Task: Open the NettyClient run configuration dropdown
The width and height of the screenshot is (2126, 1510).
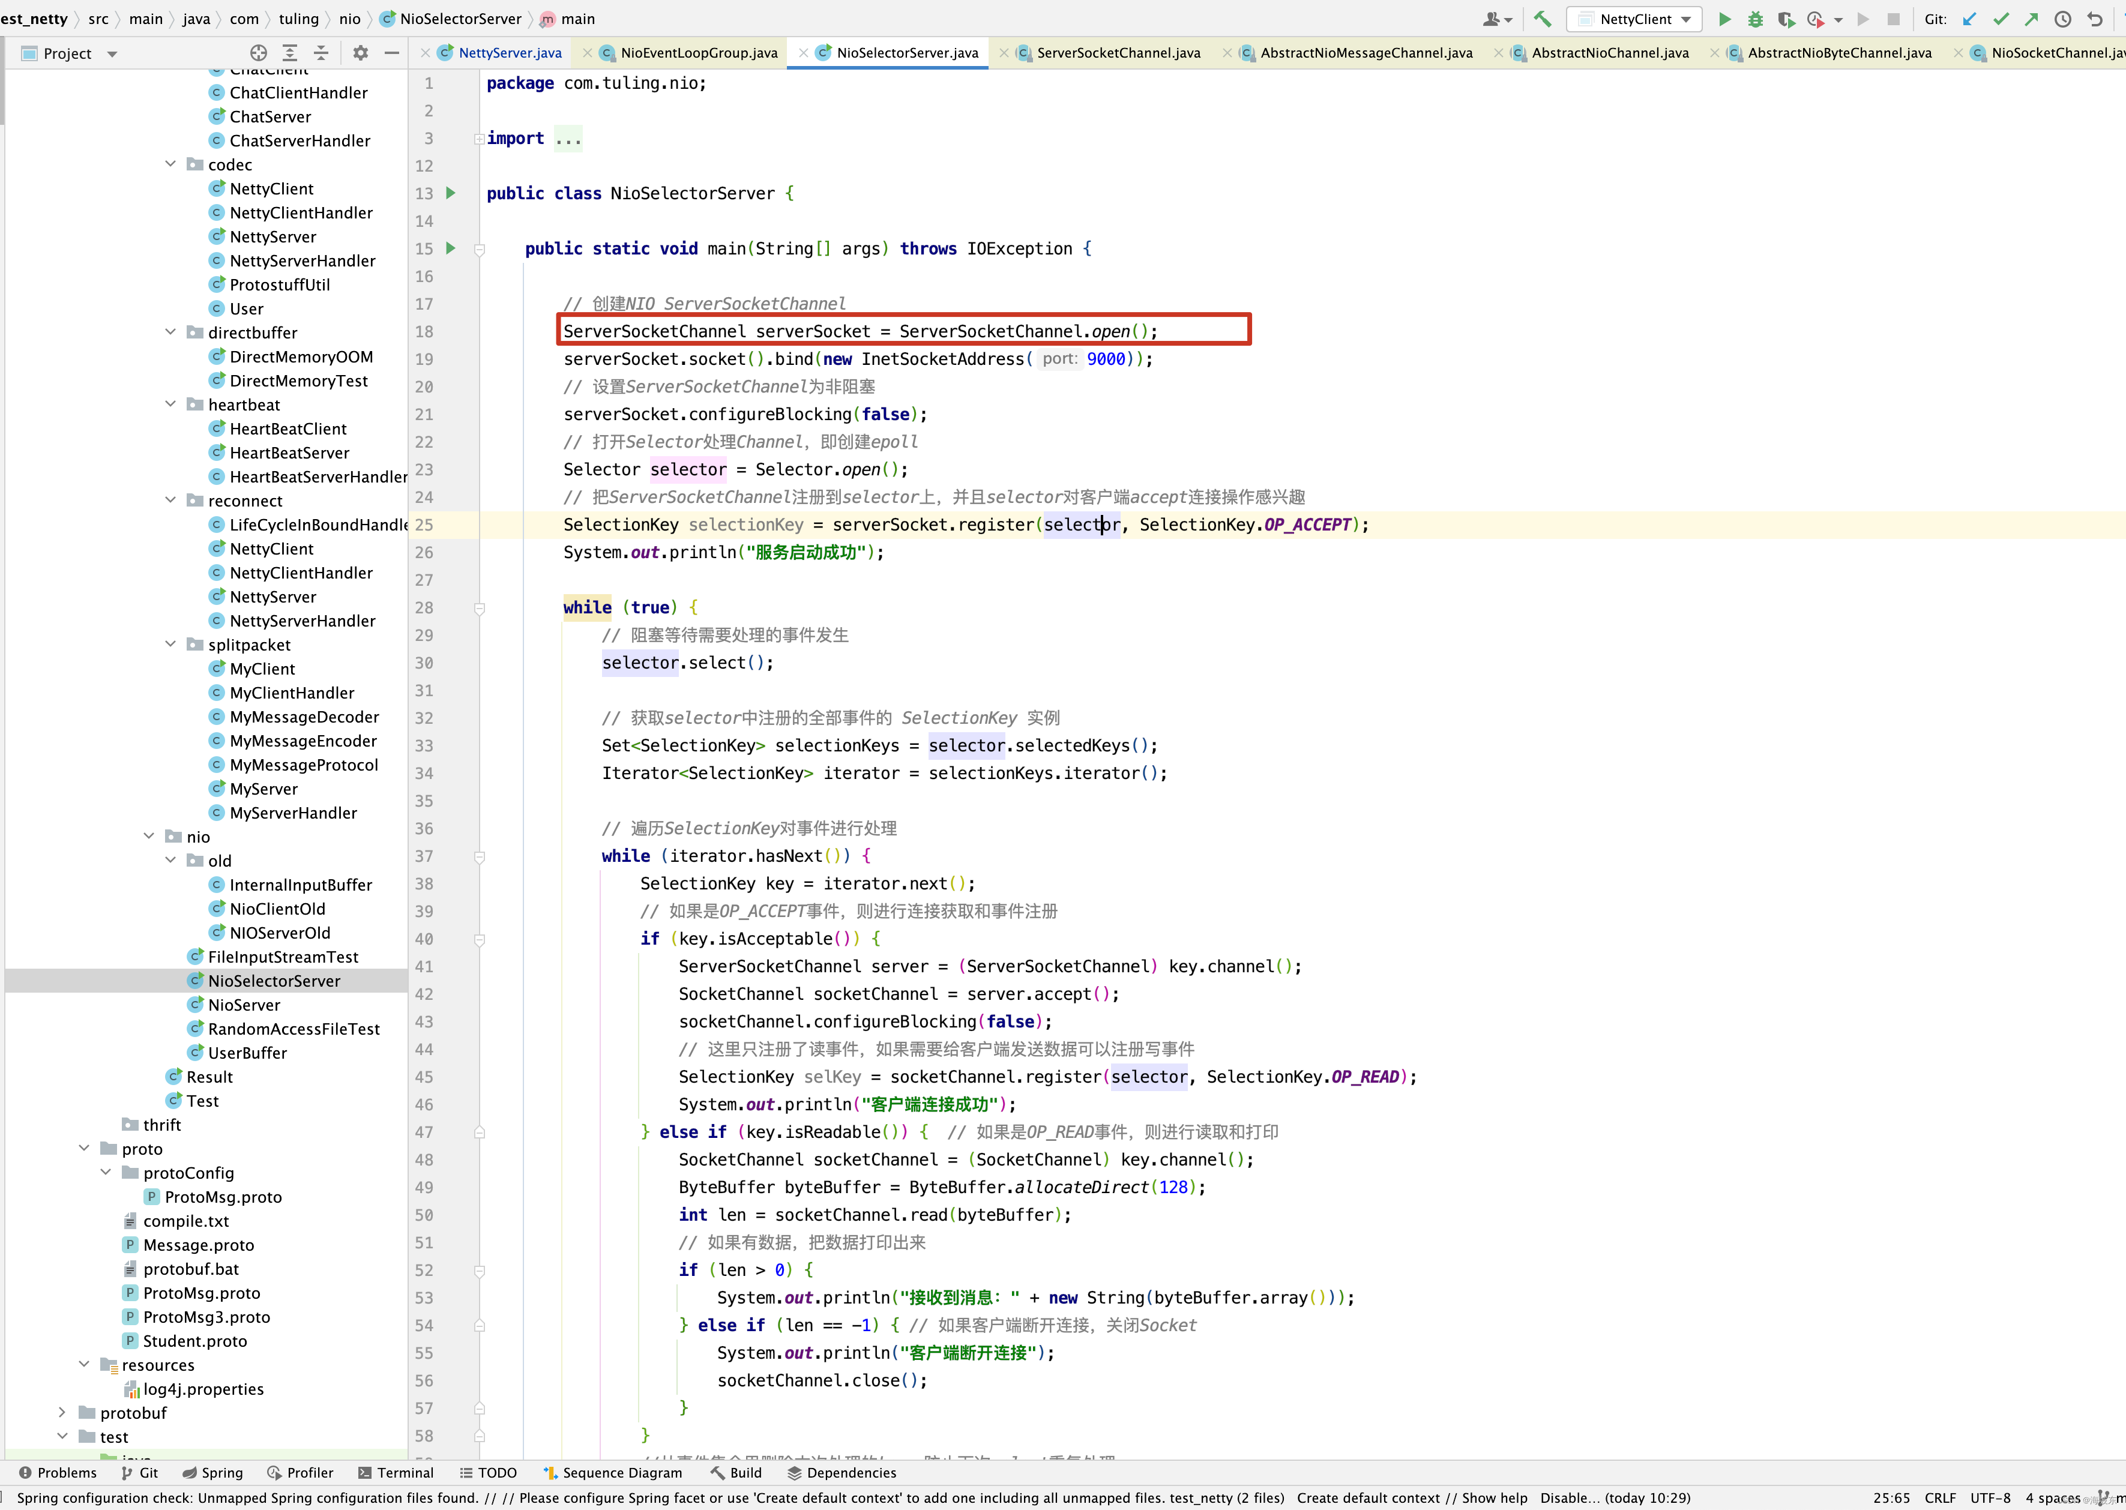Action: point(1634,19)
